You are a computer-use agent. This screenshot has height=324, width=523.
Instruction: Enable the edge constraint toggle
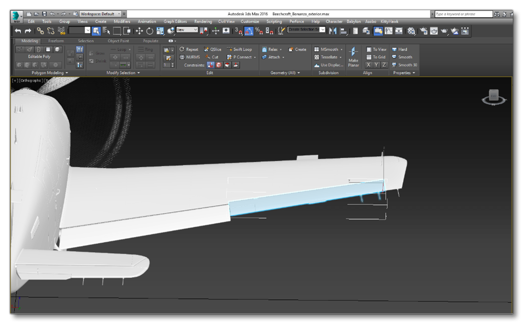tap(218, 65)
